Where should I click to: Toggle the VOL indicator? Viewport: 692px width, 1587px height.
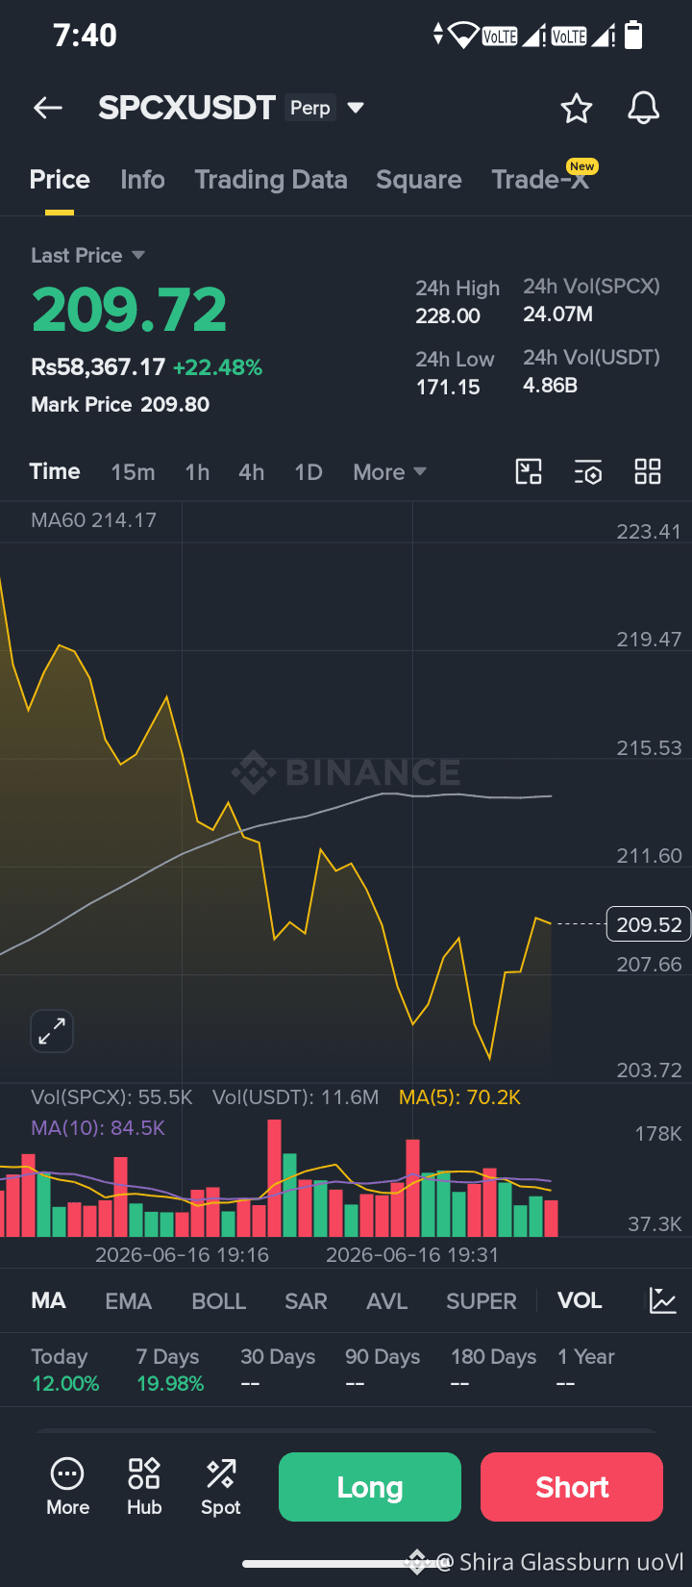pyautogui.click(x=580, y=1300)
